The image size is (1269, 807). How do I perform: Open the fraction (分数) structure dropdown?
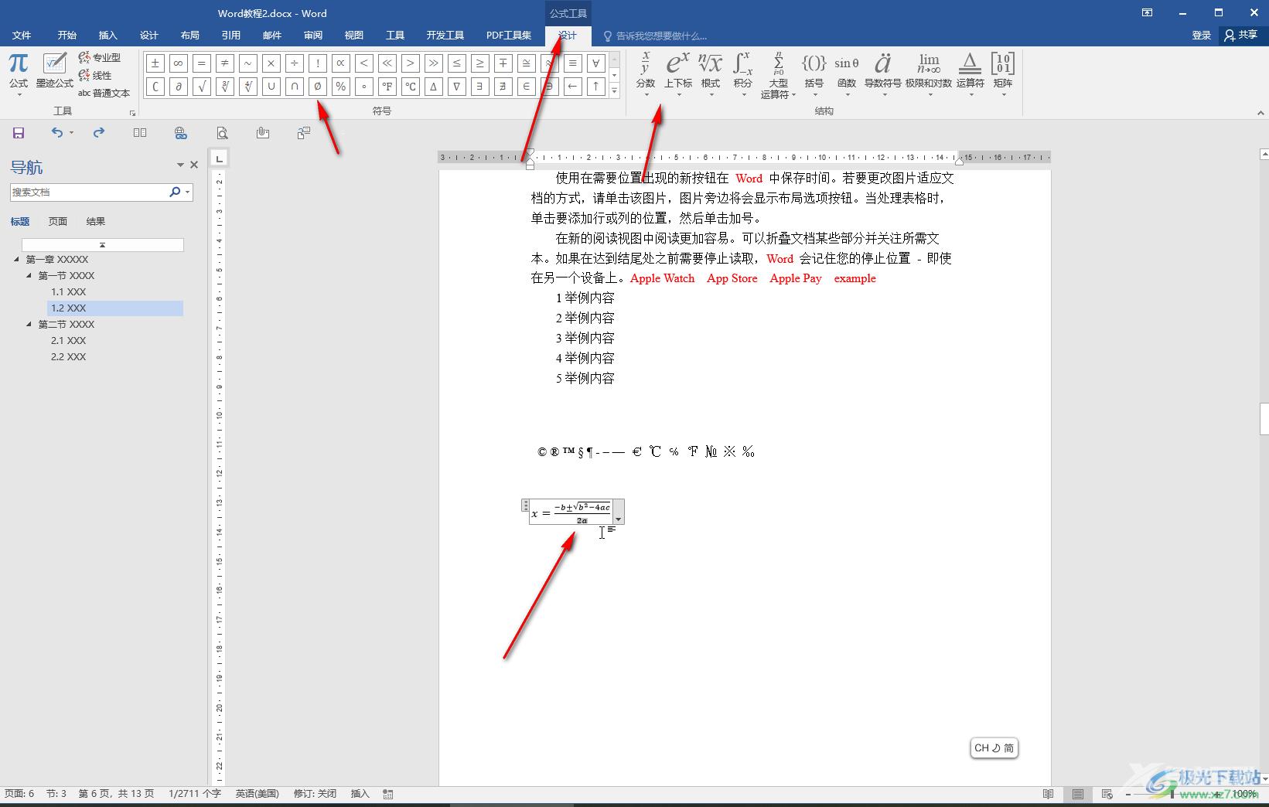645,75
